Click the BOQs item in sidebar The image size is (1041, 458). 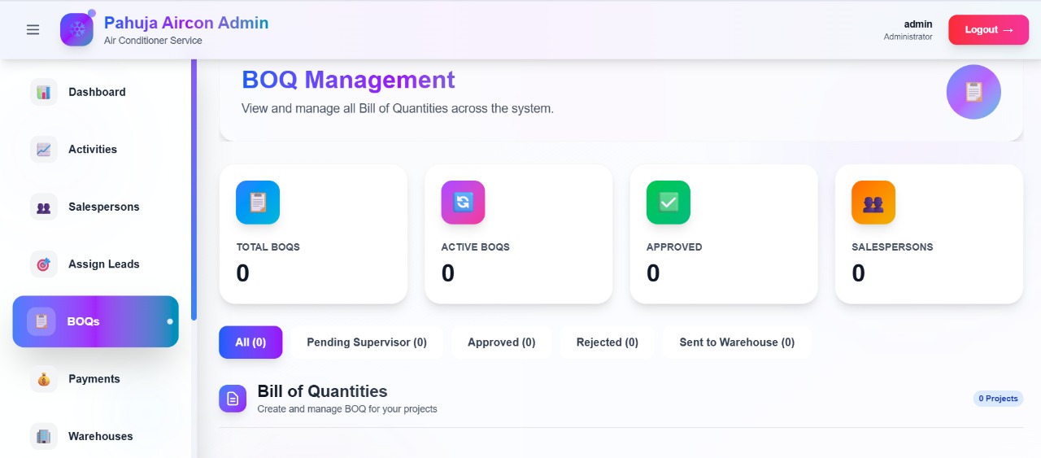point(95,321)
